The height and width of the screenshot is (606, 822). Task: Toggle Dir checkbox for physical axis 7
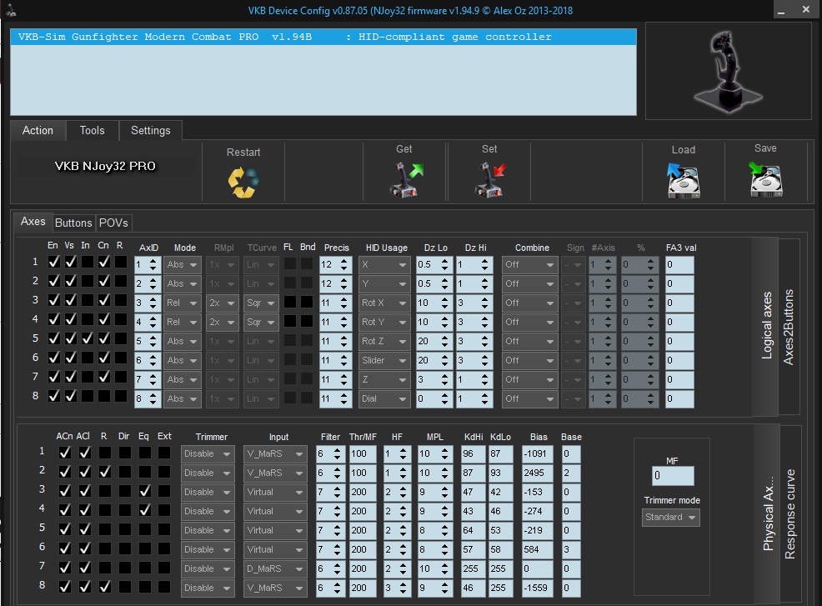tap(125, 568)
